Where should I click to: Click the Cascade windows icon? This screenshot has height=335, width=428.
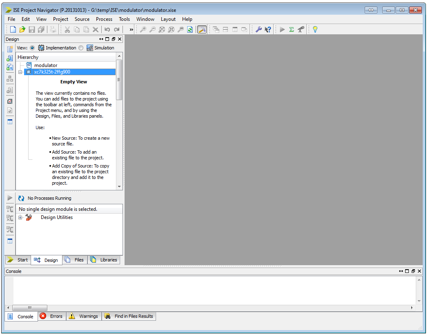[216, 29]
